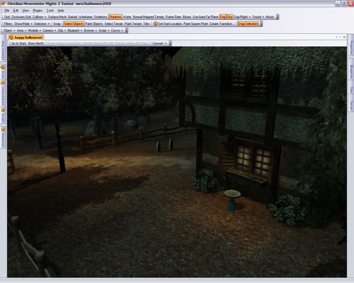Activate Paint Terrain mode
Viewport: 354px width, 283px height.
tap(133, 24)
